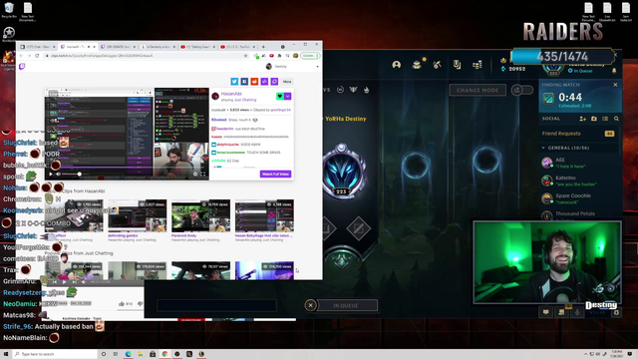Click the search magnifier in Social panel
Viewport: 638px width, 359px height.
click(616, 119)
